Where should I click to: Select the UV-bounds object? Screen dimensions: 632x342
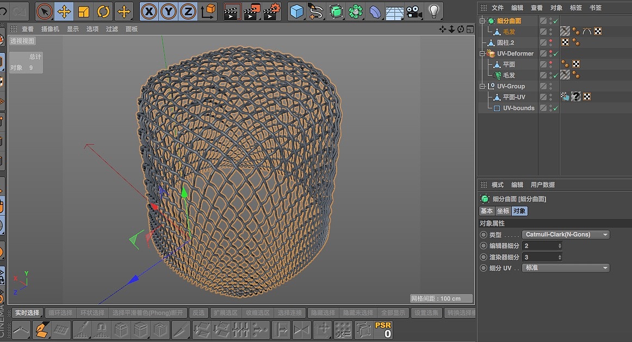[x=519, y=108]
